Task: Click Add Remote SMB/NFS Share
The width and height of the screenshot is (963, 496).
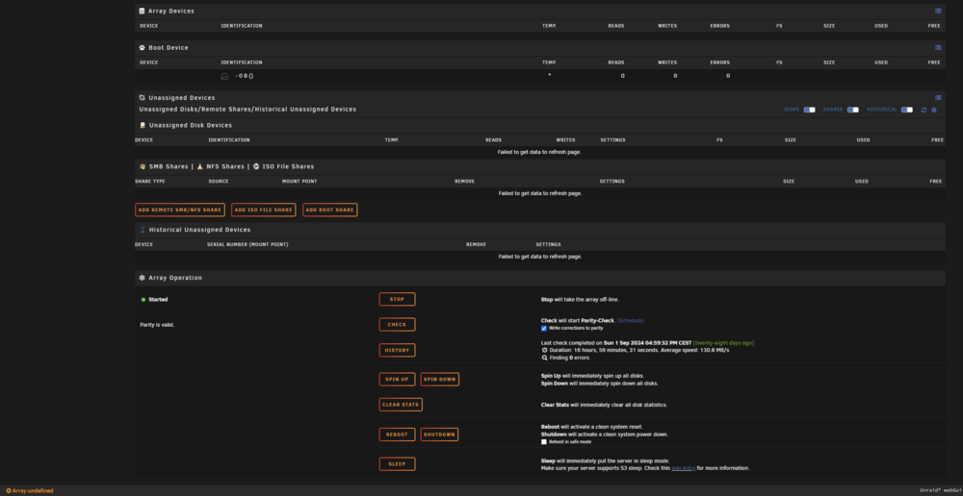Action: 180,210
